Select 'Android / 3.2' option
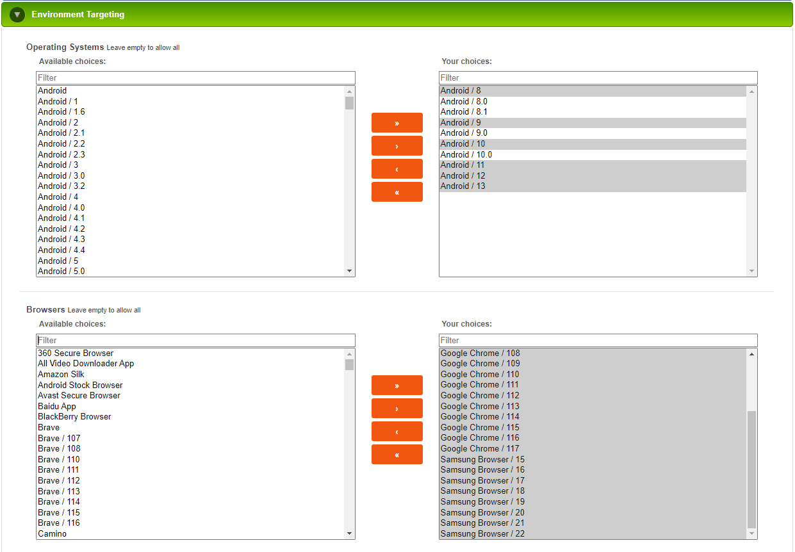 (190, 186)
